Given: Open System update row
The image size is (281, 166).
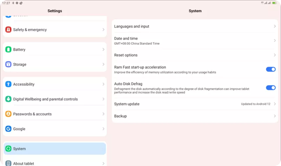Looking at the screenshot, I should point(194,104).
